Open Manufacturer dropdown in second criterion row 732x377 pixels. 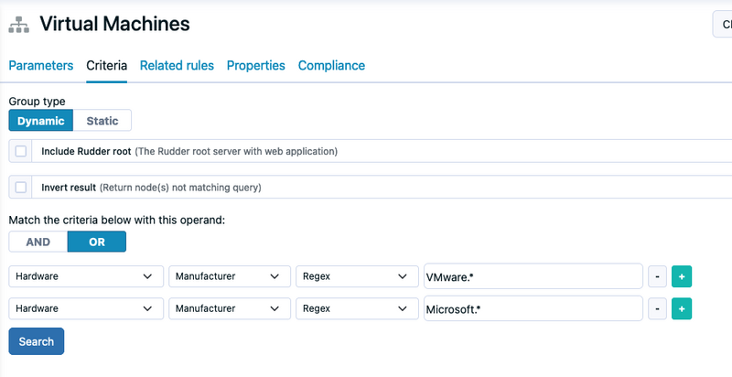[x=230, y=308]
